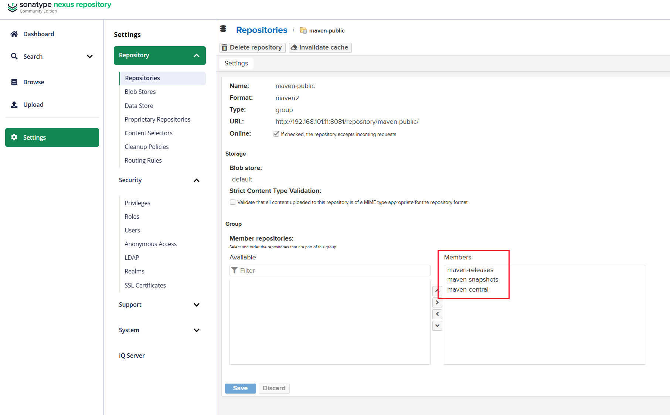Click the Repositories database icon in breadcrumb
670x415 pixels.
(223, 28)
